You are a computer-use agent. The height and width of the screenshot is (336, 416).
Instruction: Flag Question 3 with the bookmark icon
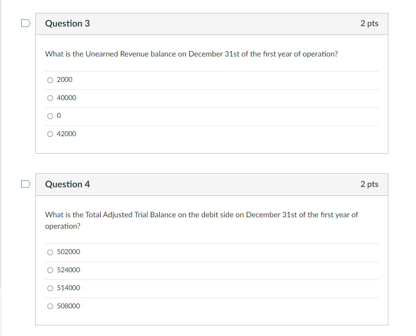coord(26,23)
